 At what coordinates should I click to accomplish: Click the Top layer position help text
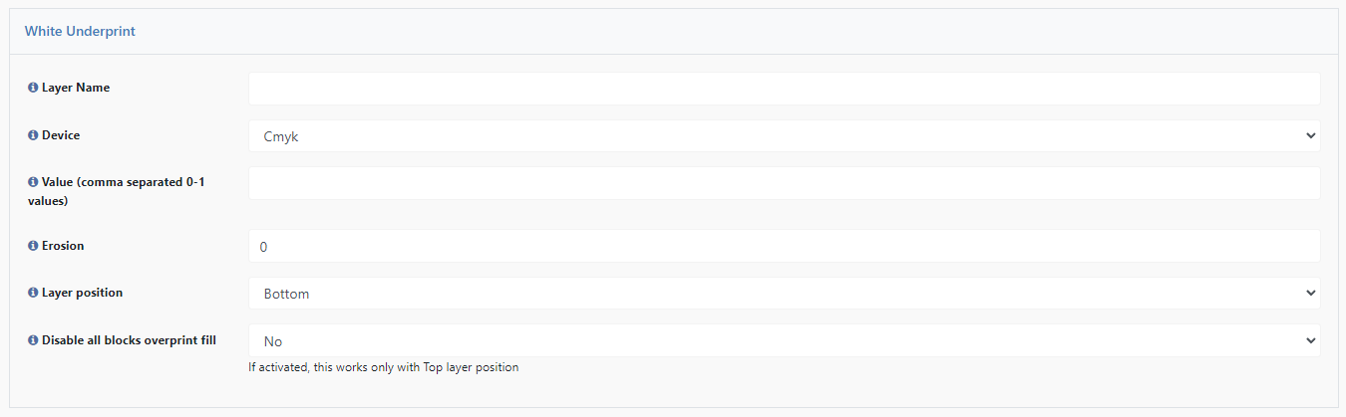tap(384, 367)
